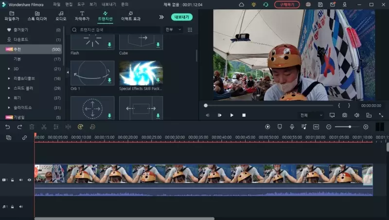
Task: Collapse the side panel with left arrow handle
Action: click(68, 73)
